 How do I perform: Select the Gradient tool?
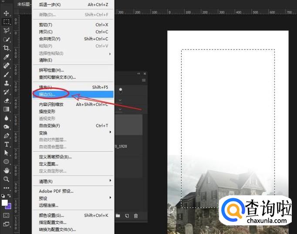pyautogui.click(x=6, y=109)
